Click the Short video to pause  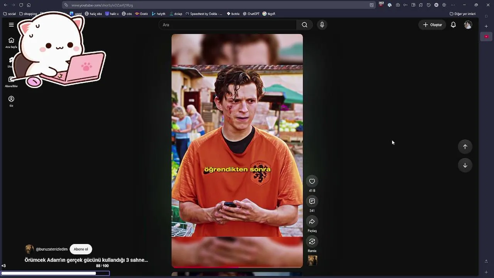coord(237,151)
